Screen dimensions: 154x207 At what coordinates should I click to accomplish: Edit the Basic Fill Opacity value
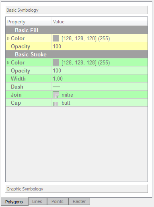(99, 46)
